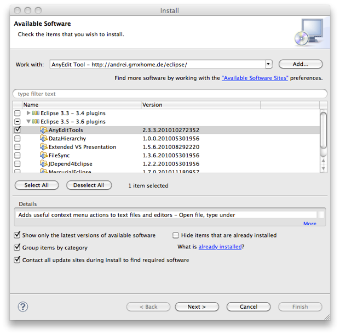Check the FileSync checkbox

(x=18, y=155)
